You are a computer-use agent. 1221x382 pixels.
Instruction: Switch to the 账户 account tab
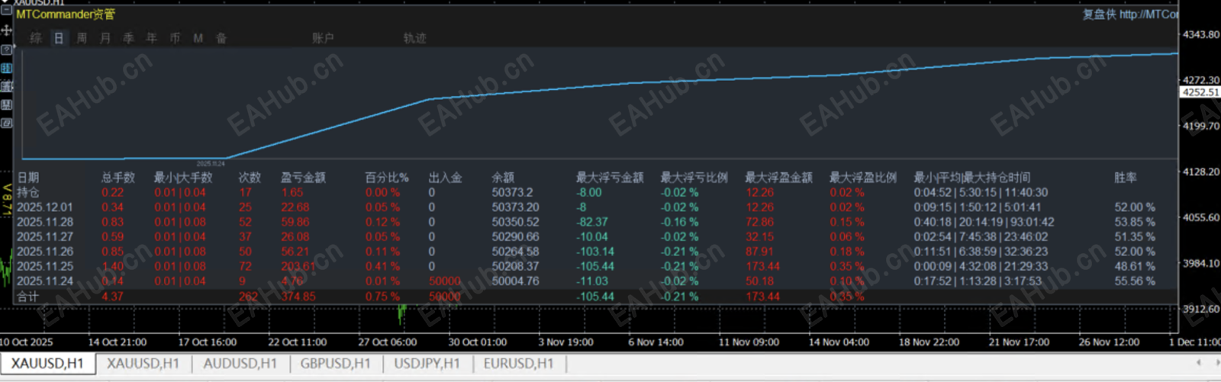click(323, 38)
